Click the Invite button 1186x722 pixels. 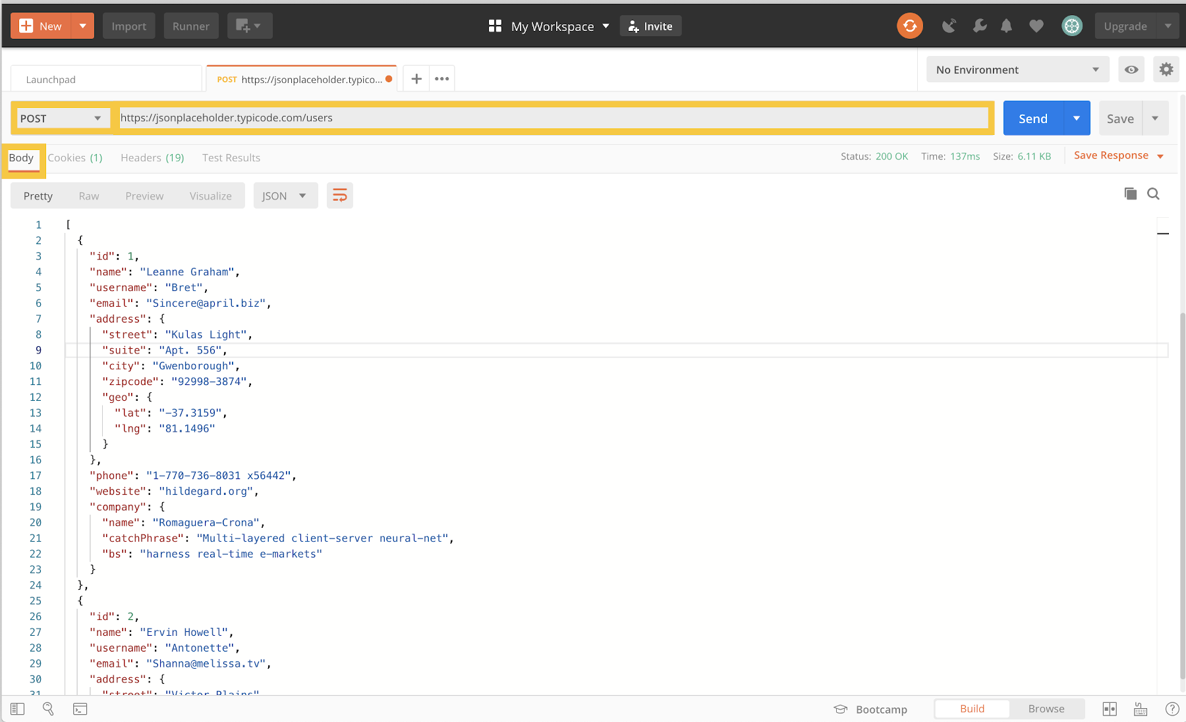pos(650,26)
